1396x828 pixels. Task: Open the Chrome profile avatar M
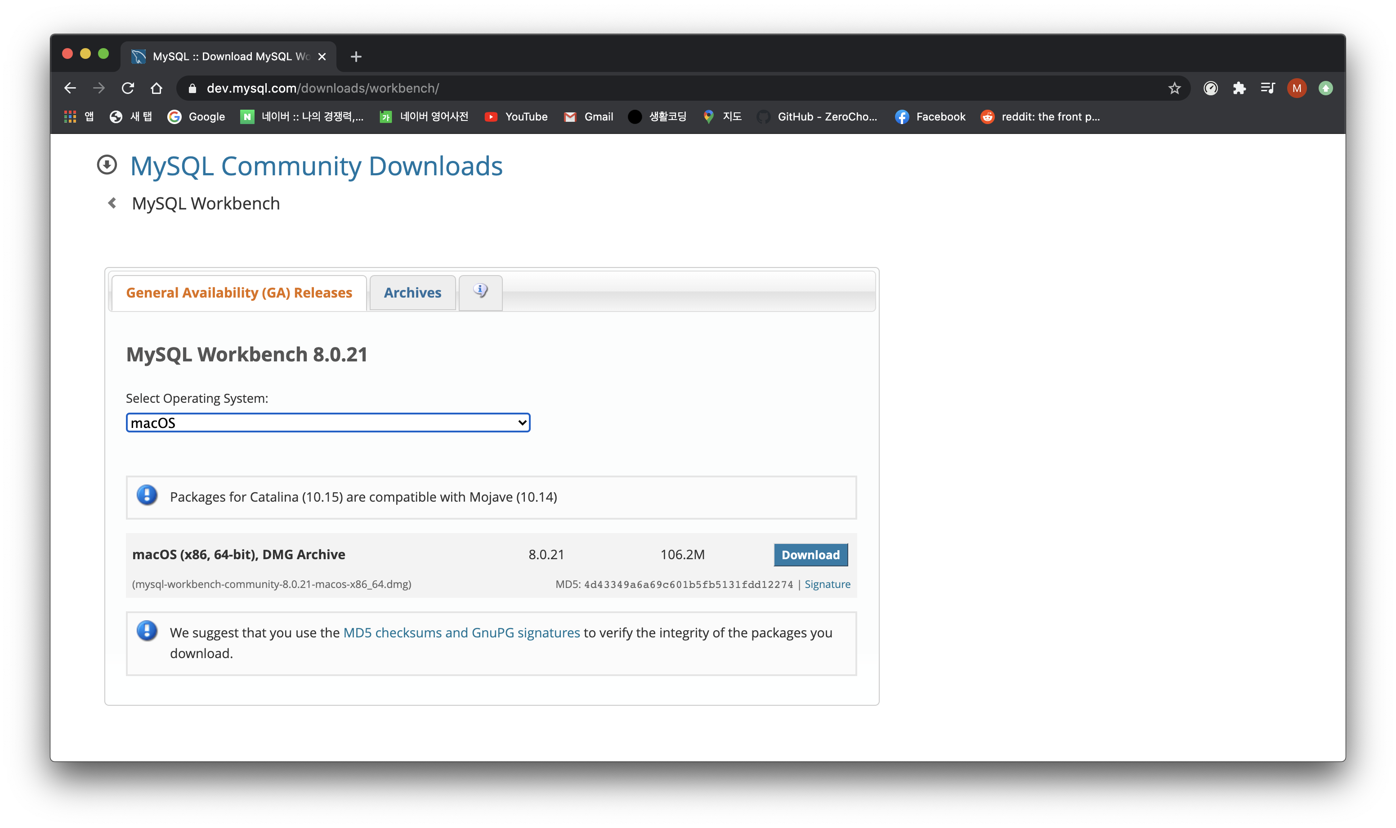tap(1296, 88)
